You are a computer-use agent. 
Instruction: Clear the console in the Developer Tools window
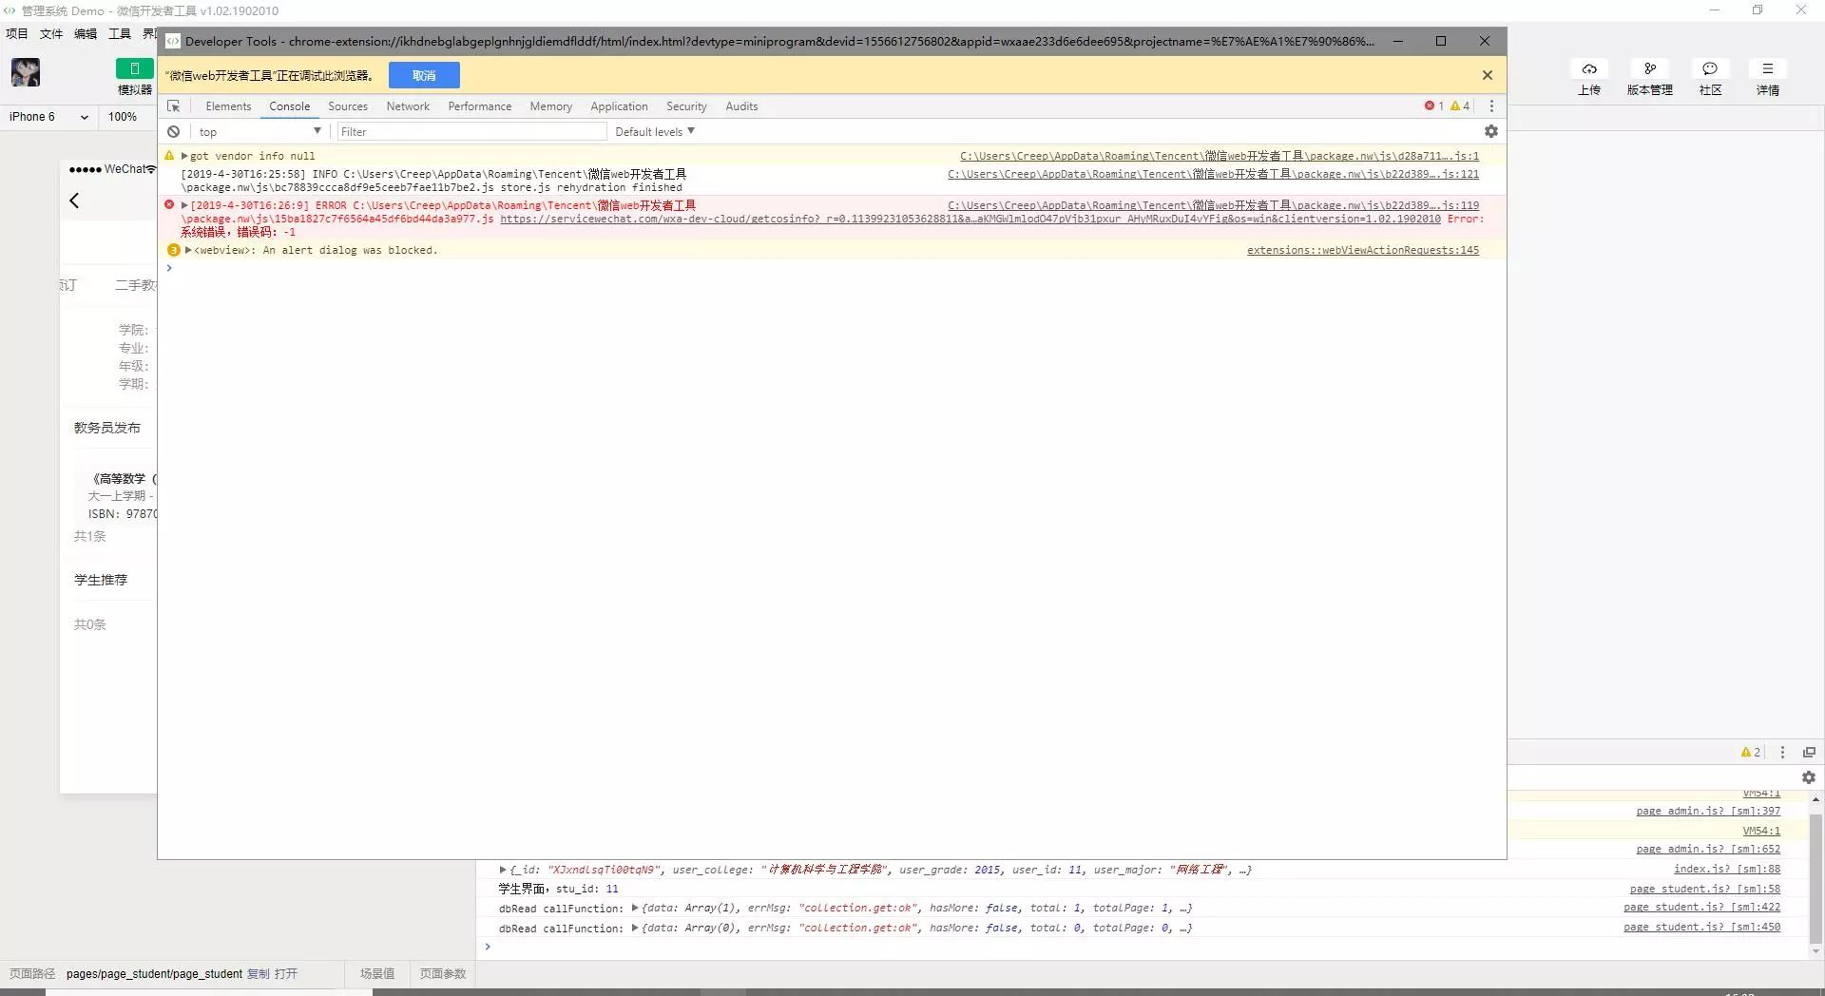point(173,132)
